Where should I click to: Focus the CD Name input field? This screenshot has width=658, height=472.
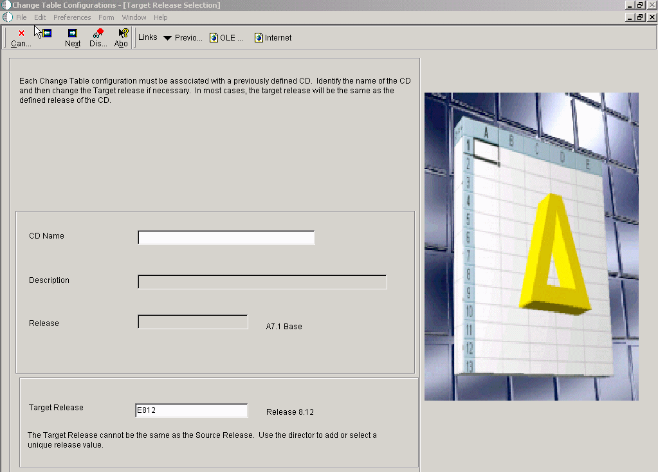tap(226, 237)
